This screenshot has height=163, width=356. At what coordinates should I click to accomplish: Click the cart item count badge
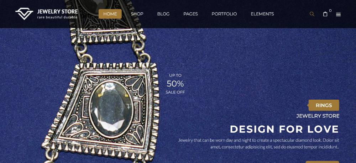tap(330, 10)
